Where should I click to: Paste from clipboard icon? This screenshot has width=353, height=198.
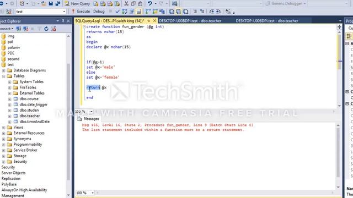(x=140, y=4)
